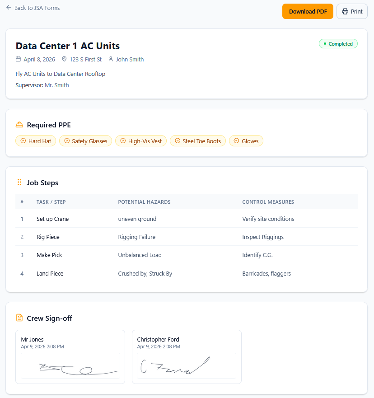Click the Job Steps grip dots icon
374x398 pixels.
[19, 183]
